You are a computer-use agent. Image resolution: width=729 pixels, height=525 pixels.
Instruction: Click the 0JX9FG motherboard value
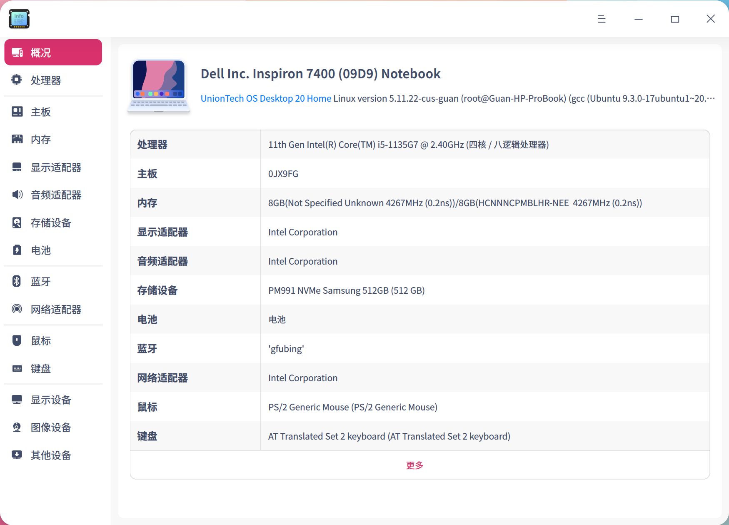coord(283,174)
